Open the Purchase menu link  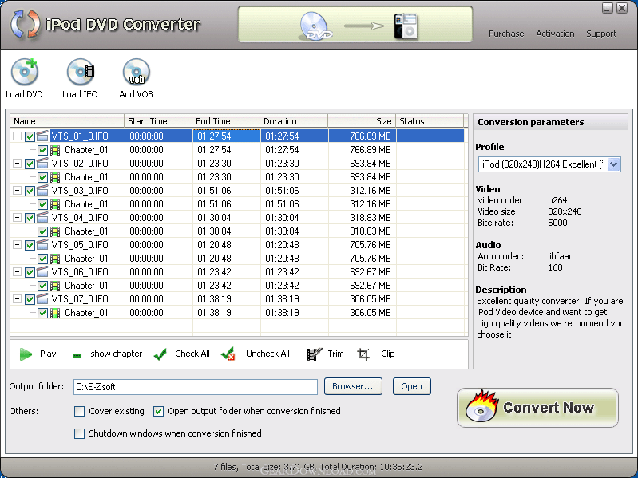(x=506, y=34)
